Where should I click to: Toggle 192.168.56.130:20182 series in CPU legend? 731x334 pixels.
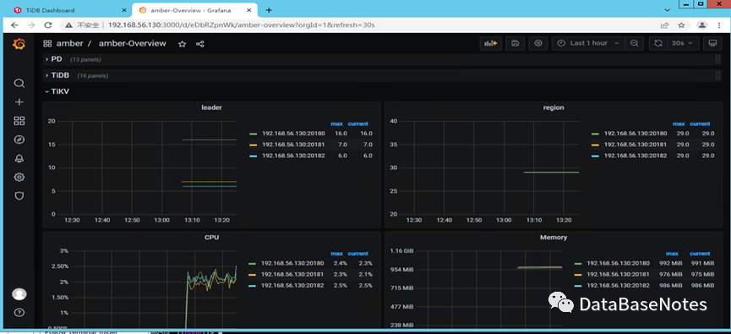click(x=292, y=286)
